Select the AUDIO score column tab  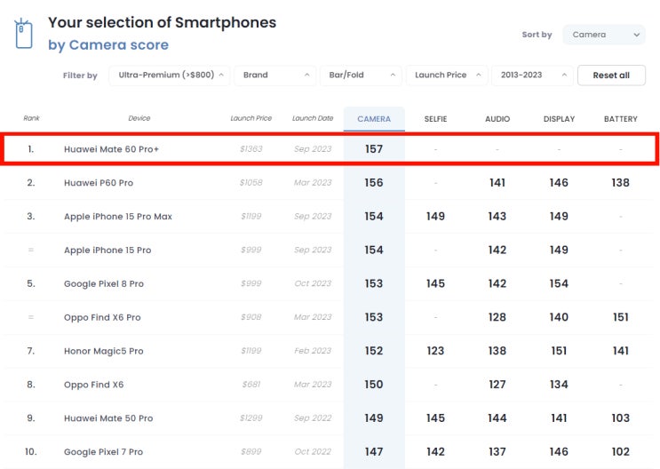497,119
